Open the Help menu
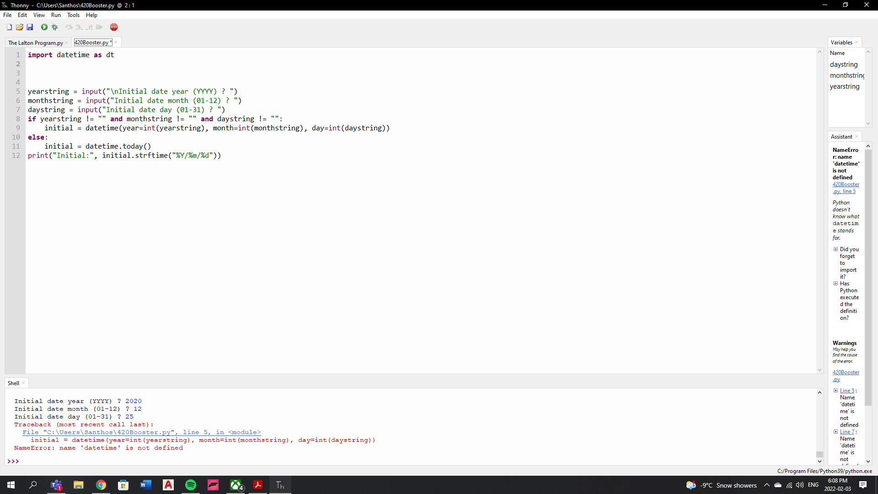This screenshot has height=494, width=878. [x=91, y=15]
